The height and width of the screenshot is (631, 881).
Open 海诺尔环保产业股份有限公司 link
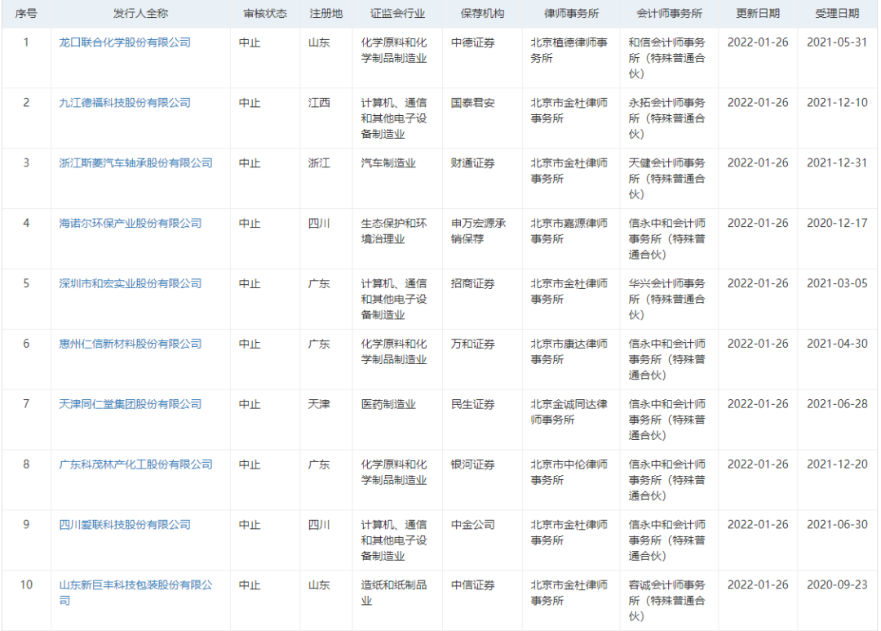coord(131,224)
